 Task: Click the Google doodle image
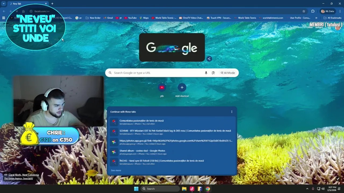coord(172,48)
